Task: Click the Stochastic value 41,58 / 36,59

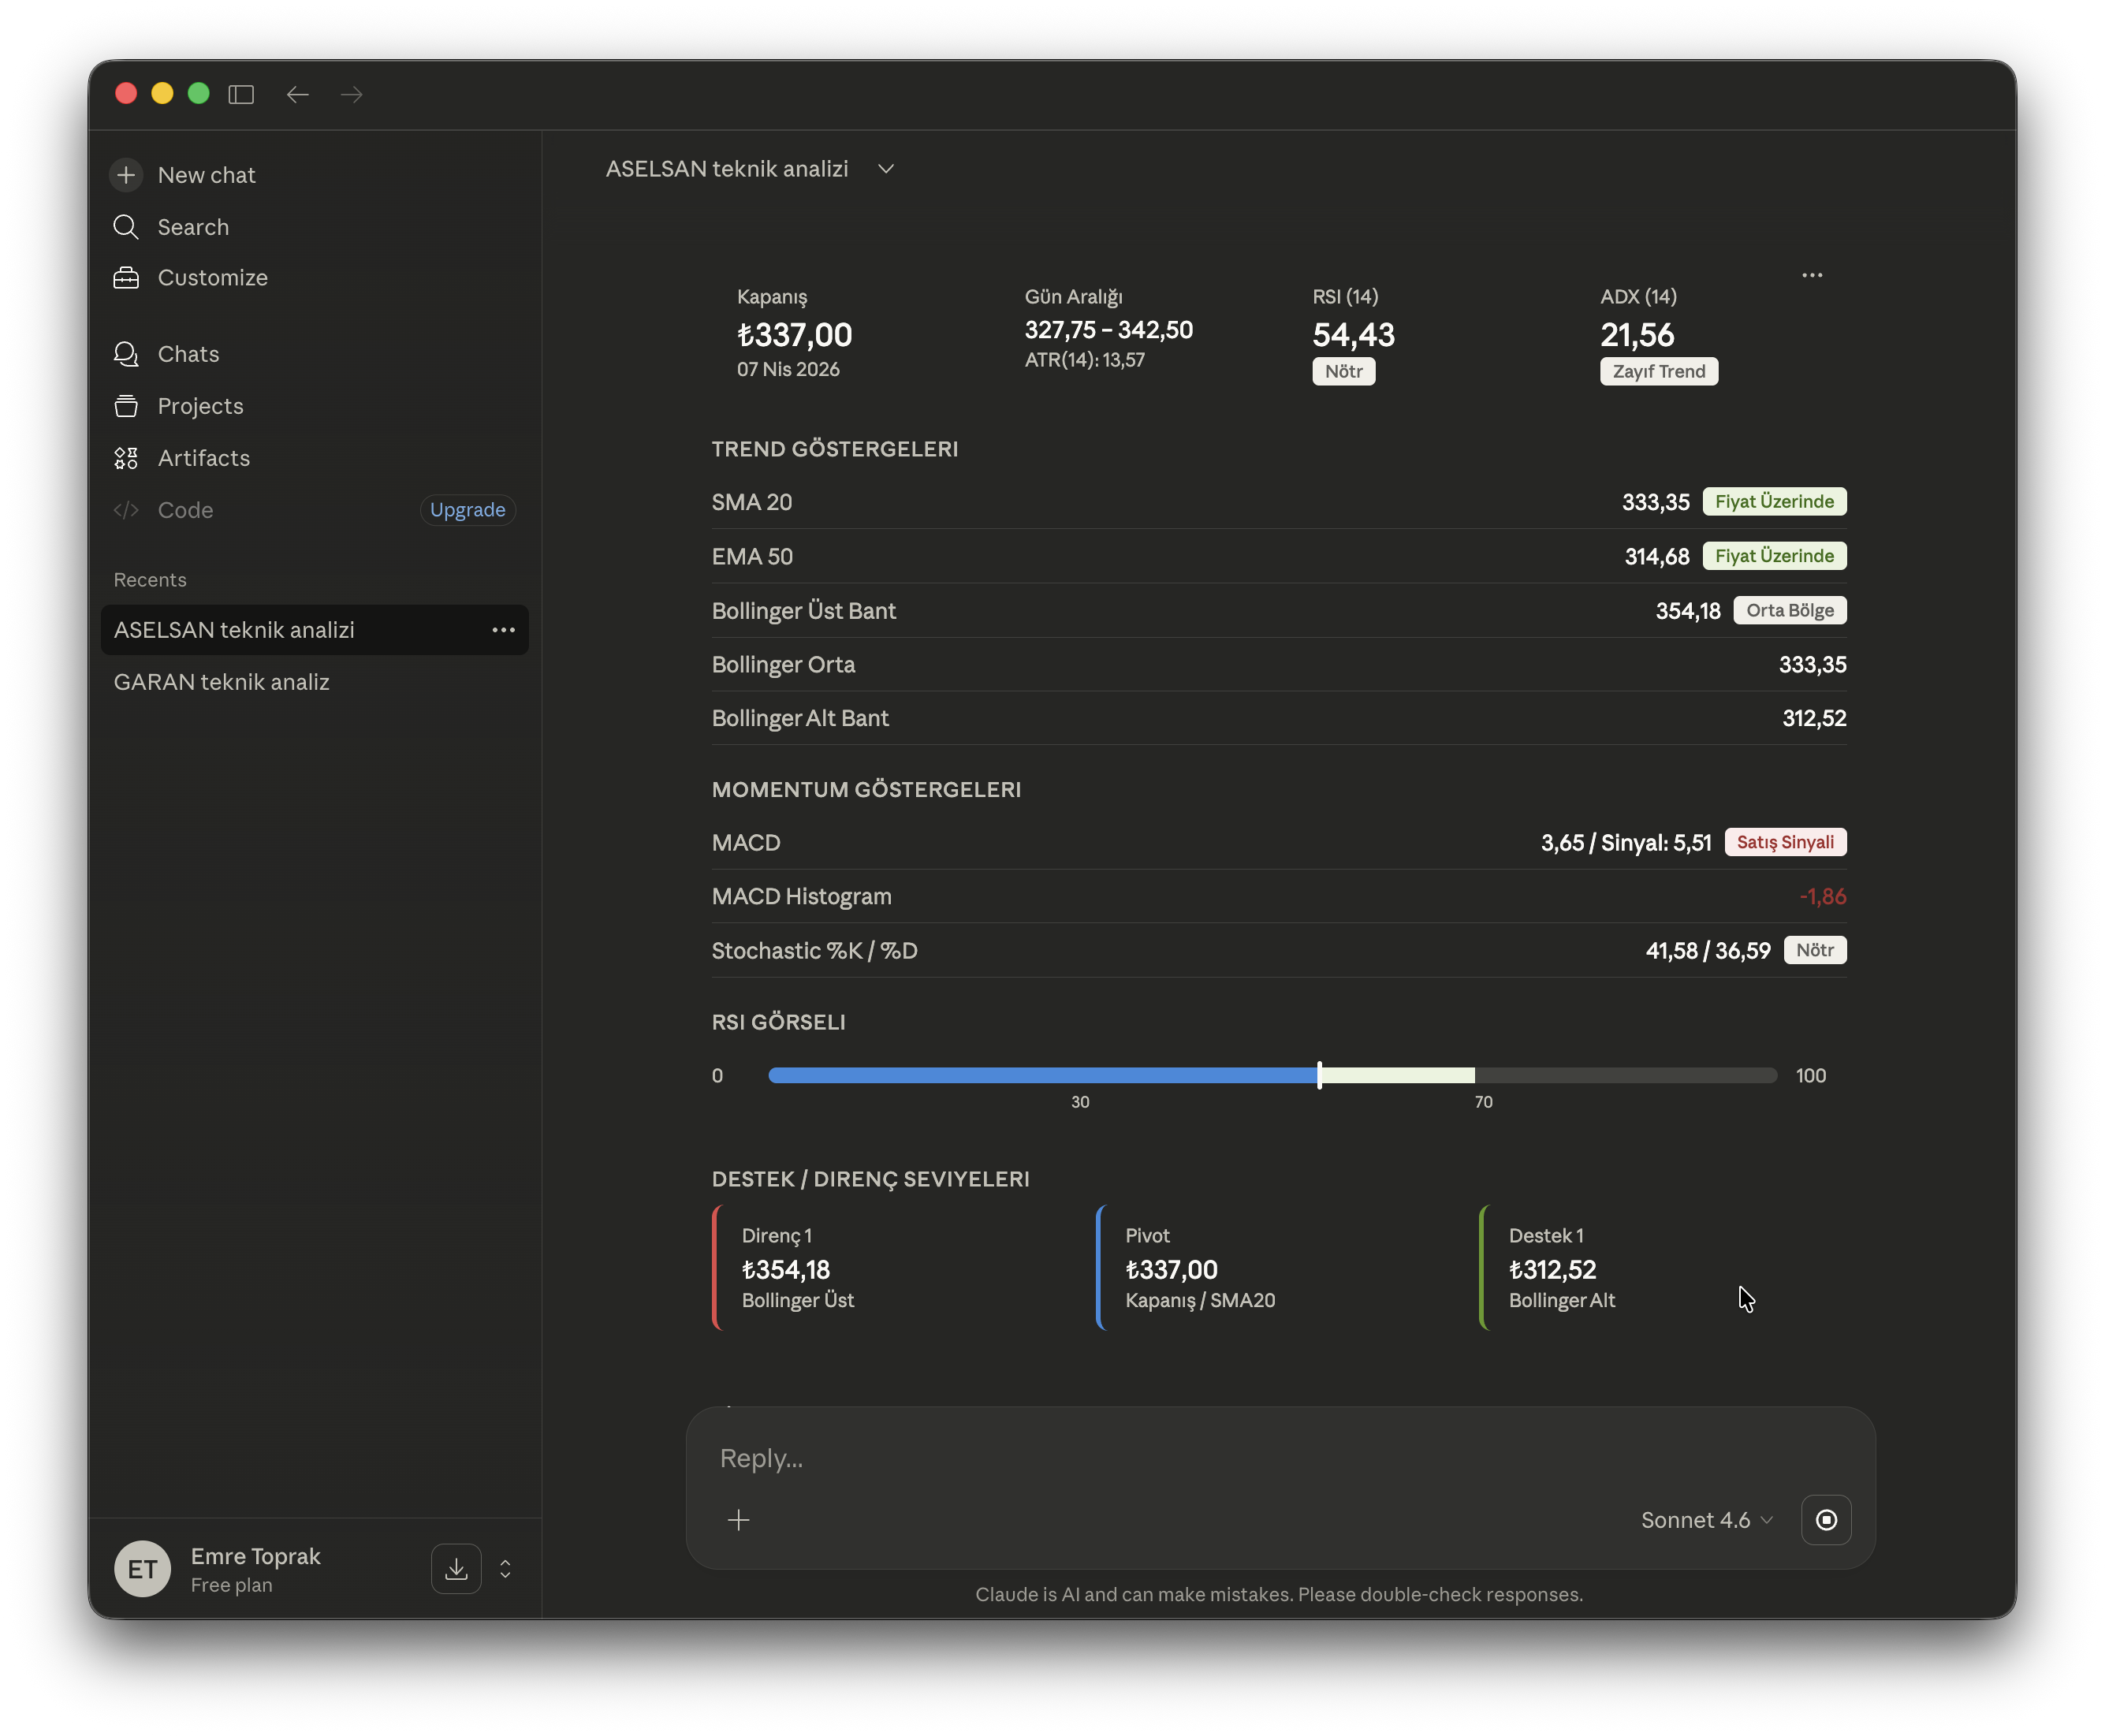Action: tap(1708, 950)
